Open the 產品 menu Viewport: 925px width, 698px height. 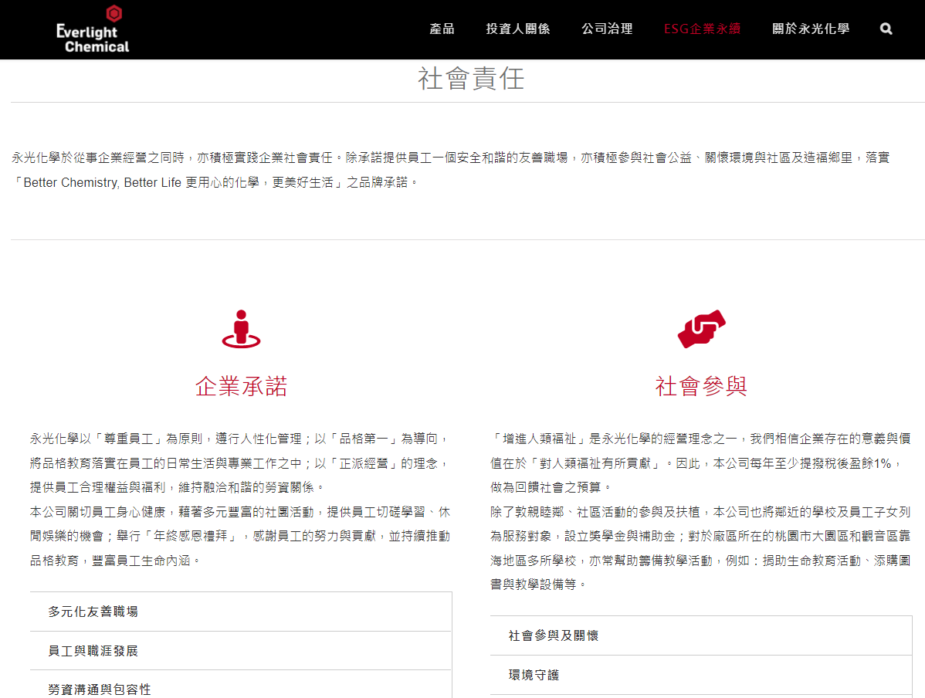click(x=442, y=29)
